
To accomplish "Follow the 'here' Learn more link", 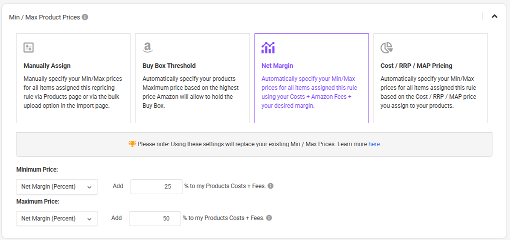I will [x=374, y=144].
